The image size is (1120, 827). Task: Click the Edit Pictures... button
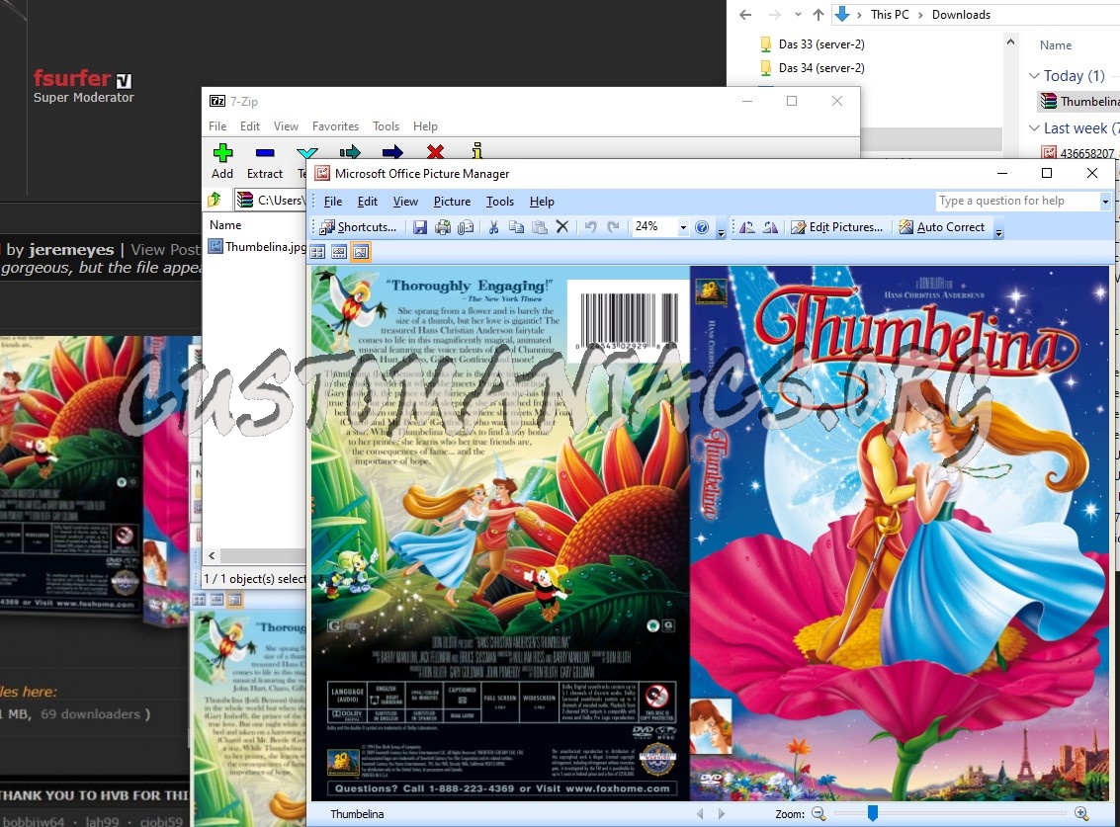(837, 227)
